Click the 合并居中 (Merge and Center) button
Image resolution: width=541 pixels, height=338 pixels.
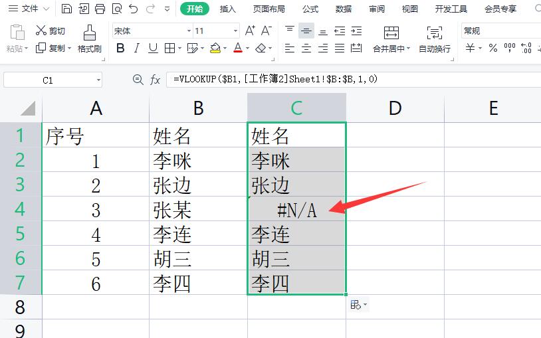point(391,39)
